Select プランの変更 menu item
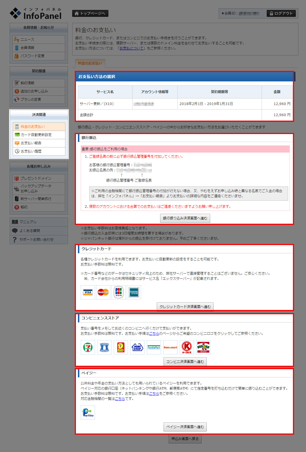Image resolution: width=306 pixels, height=452 pixels. [x=39, y=99]
